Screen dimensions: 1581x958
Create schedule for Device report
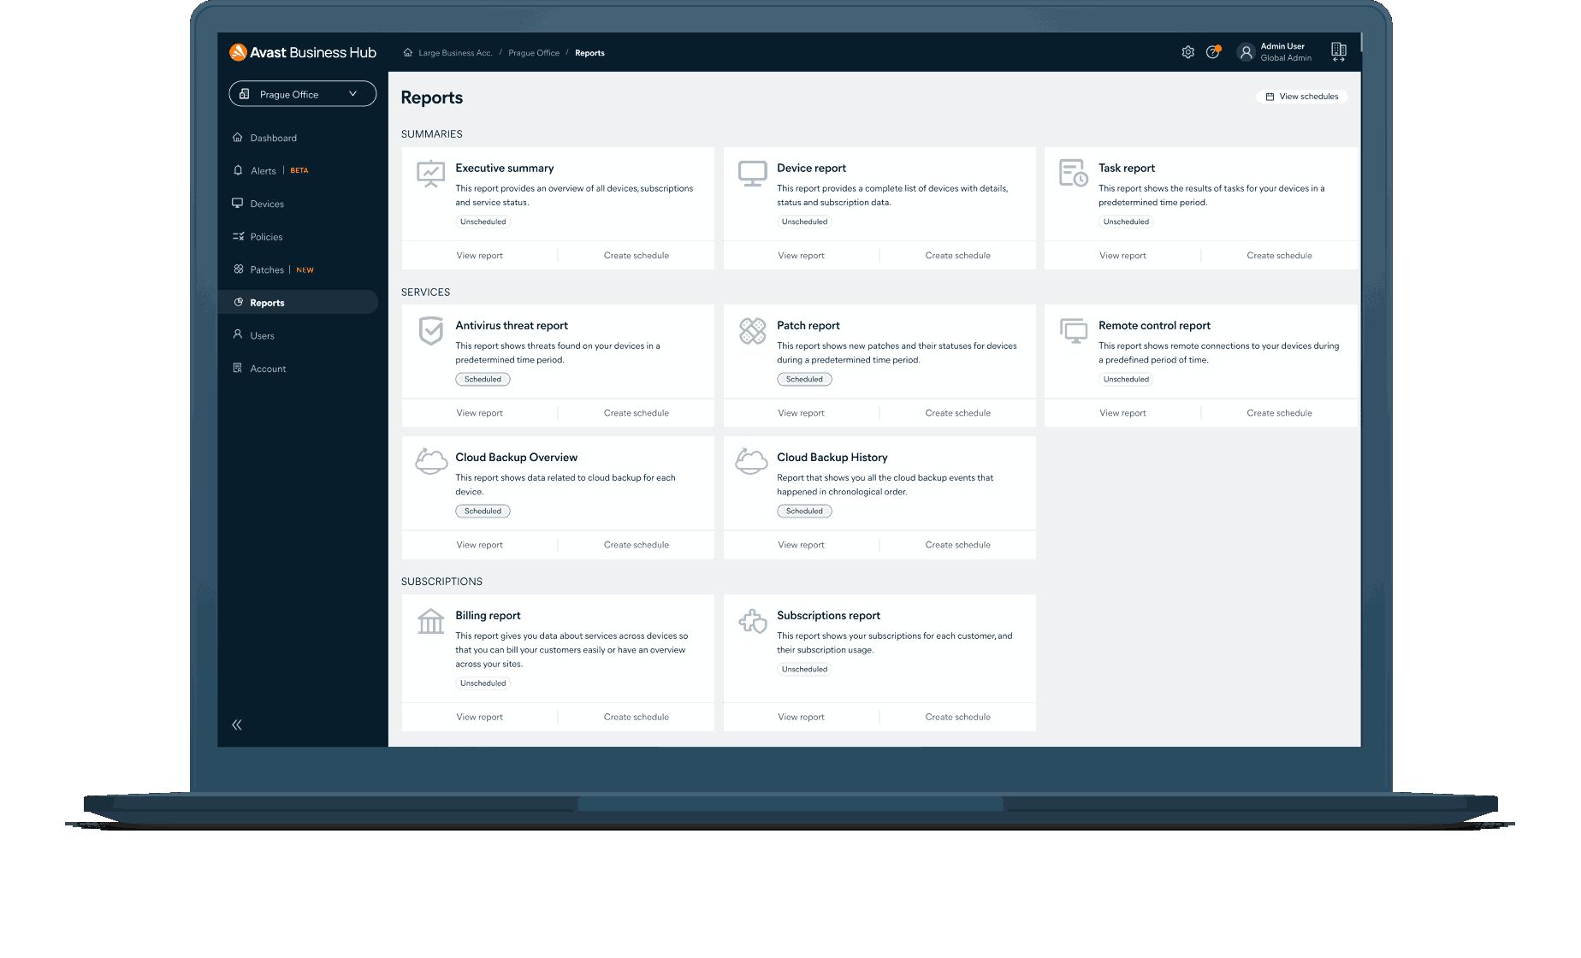(x=957, y=255)
